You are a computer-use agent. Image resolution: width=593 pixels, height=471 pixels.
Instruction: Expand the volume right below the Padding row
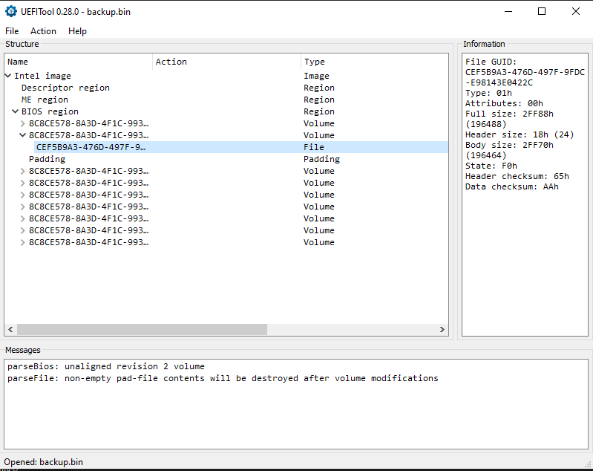click(23, 171)
